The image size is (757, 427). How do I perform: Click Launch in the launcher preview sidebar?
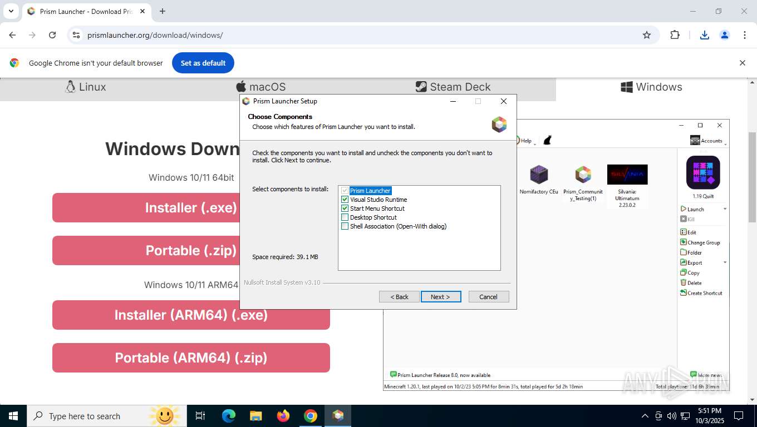692,209
